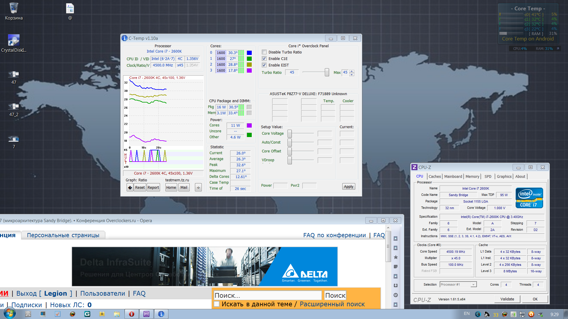This screenshot has width=568, height=319.
Task: Open the yellow R taskbar icon
Action: click(x=102, y=314)
